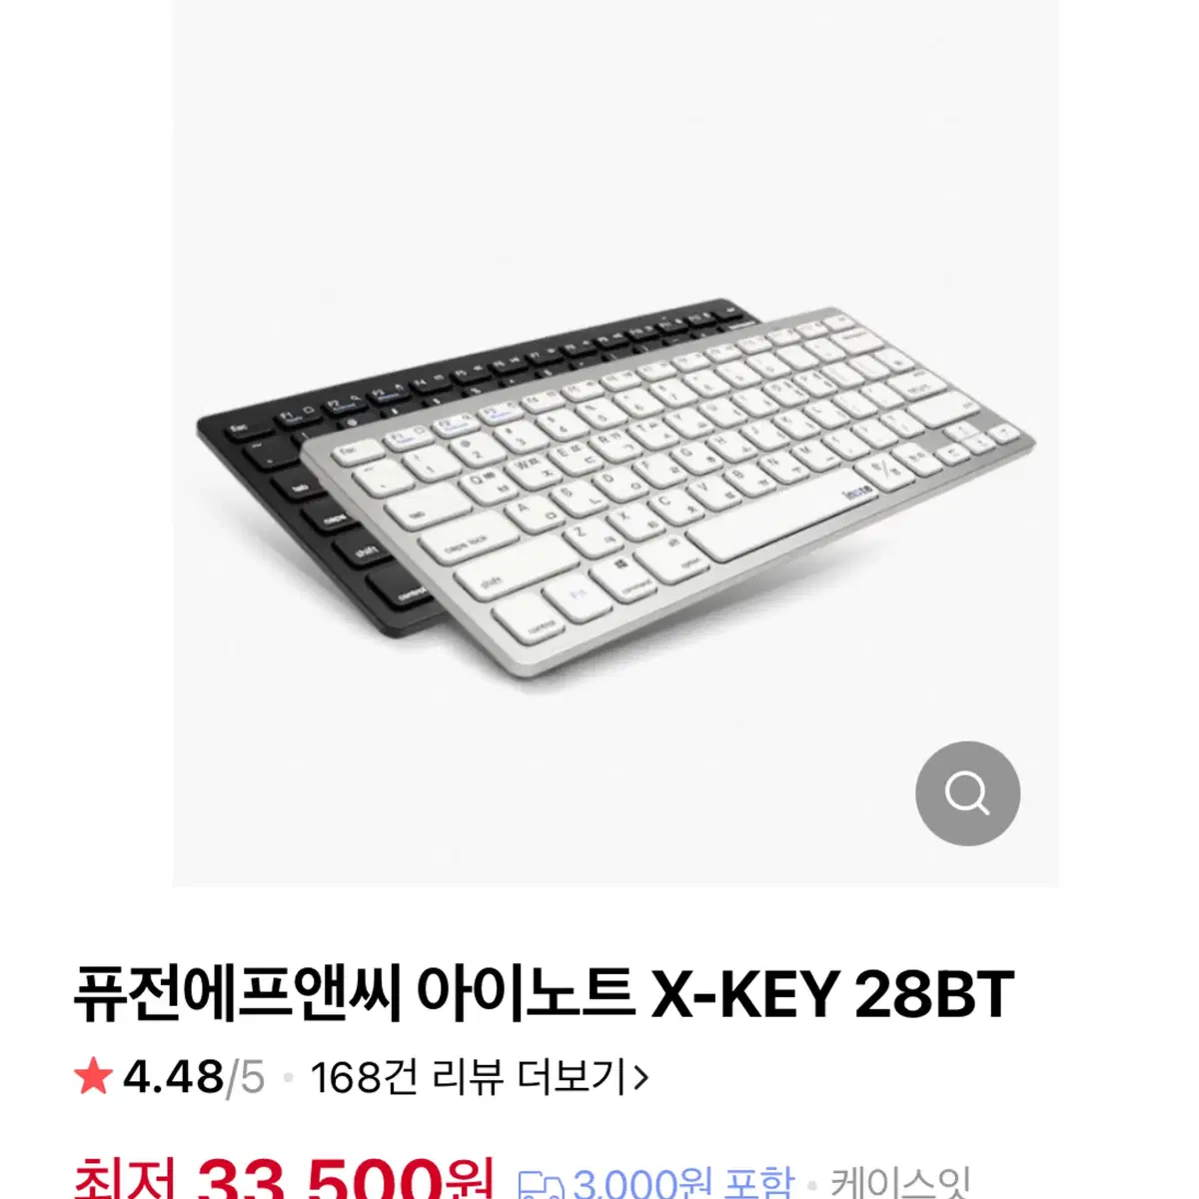Viewport: 1199px width, 1199px height.
Task: Tap the silver keyboard in product photo
Action: pos(667,493)
